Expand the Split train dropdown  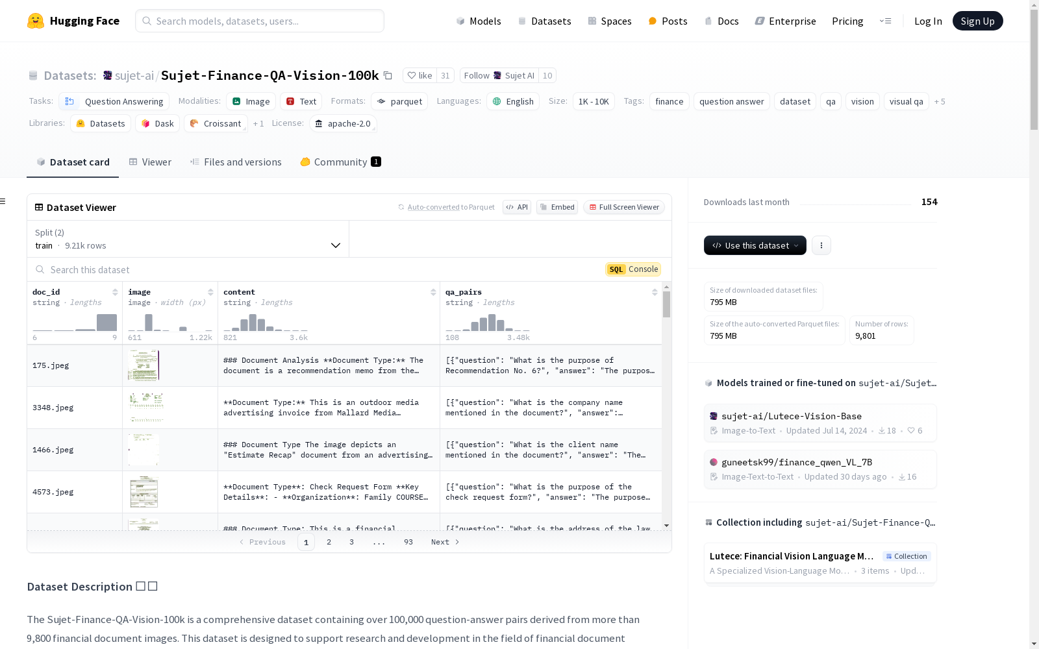(188, 239)
